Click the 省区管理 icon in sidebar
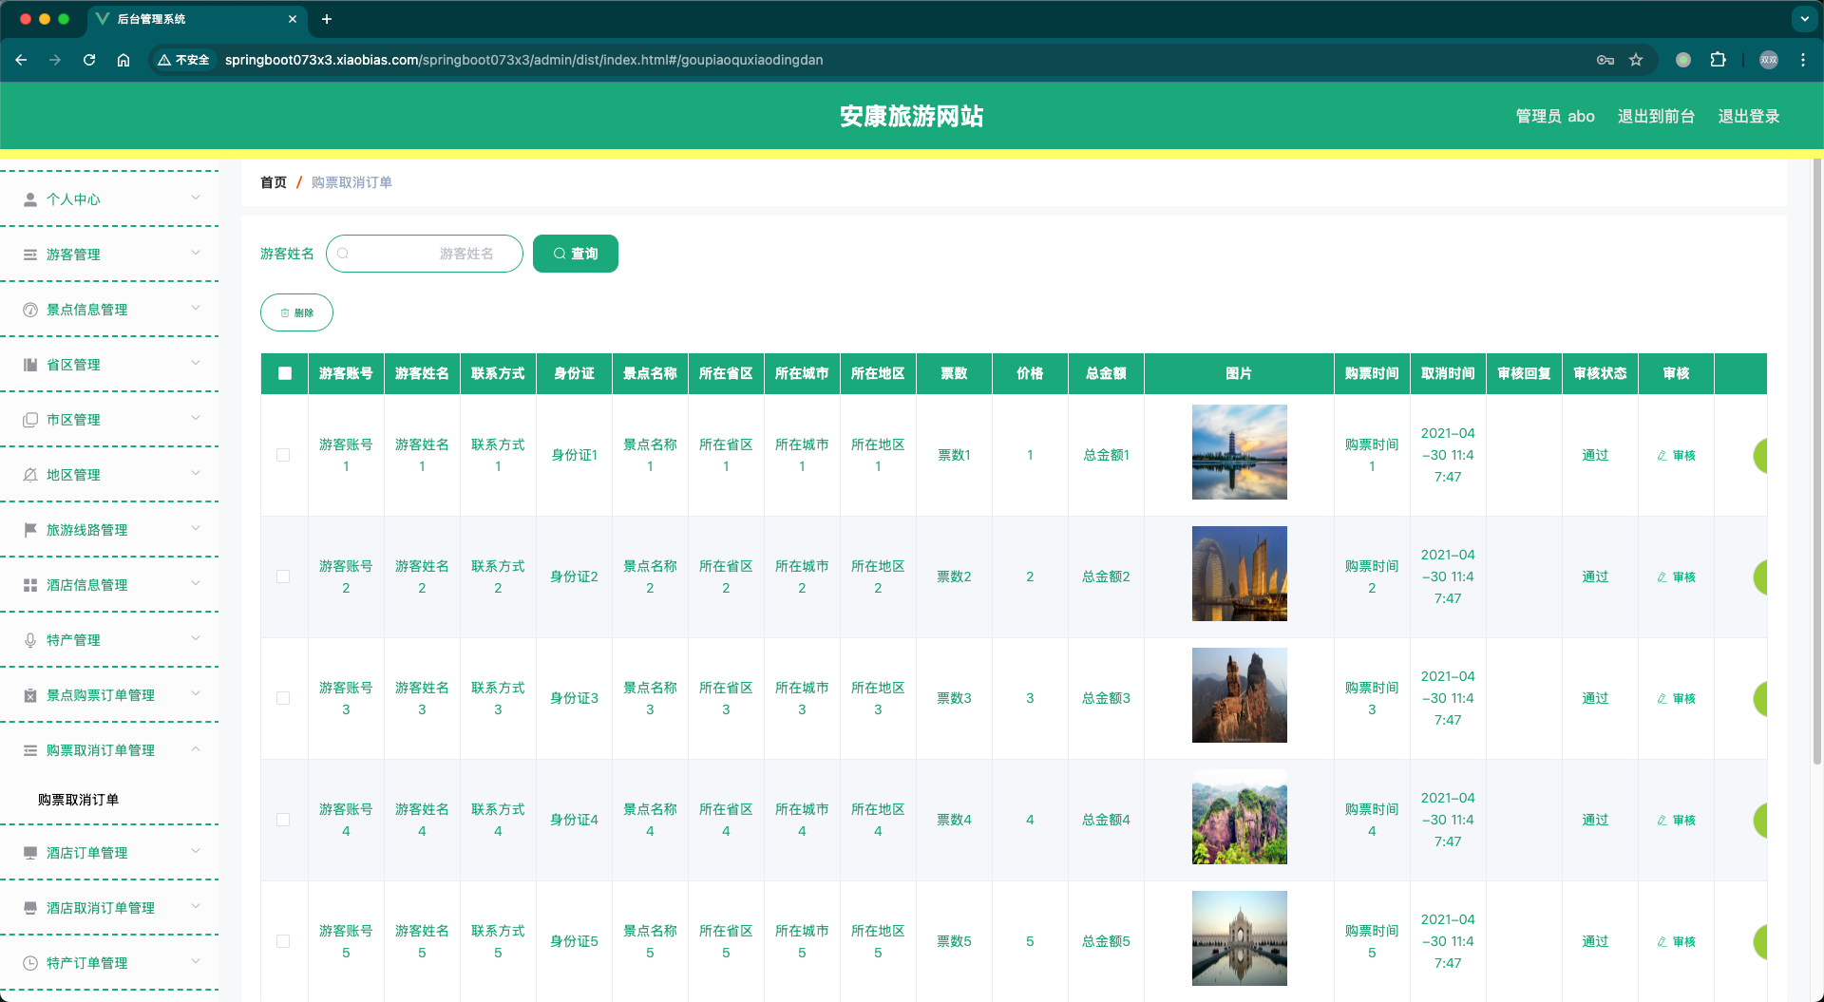 tap(30, 365)
